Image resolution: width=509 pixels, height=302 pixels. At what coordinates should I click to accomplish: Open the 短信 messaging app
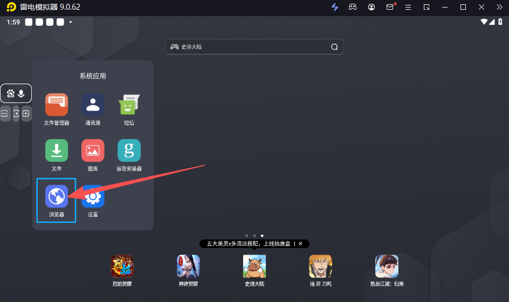[x=129, y=105]
